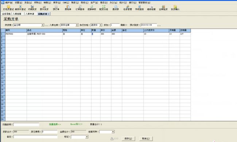Switch to the 入库结算 tab
This screenshot has height=142, width=237.
(x=17, y=14)
